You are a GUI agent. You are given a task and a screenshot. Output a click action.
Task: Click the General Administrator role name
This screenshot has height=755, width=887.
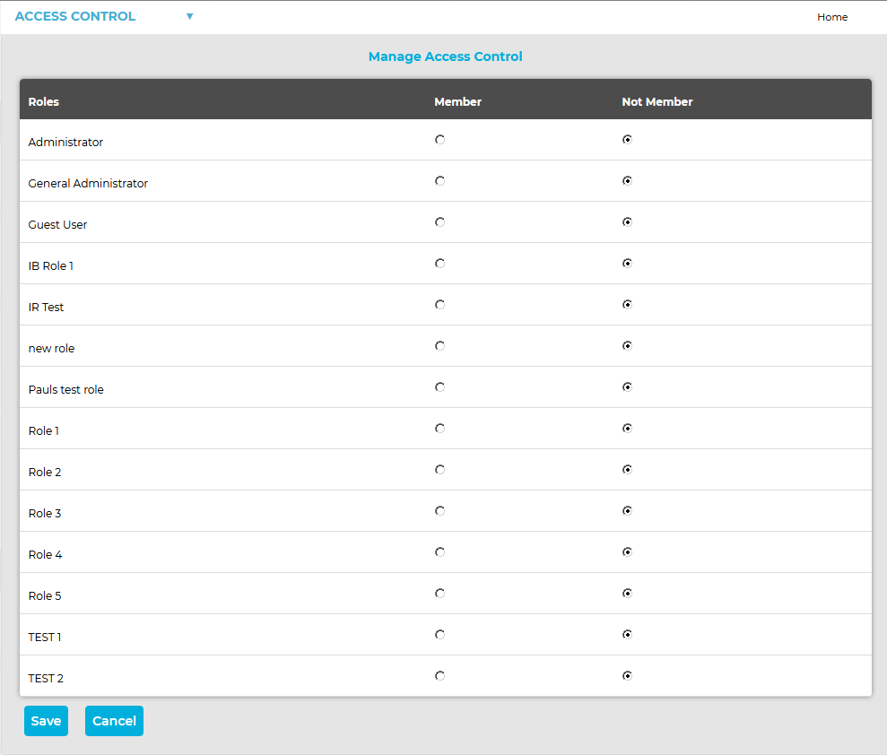(x=88, y=183)
